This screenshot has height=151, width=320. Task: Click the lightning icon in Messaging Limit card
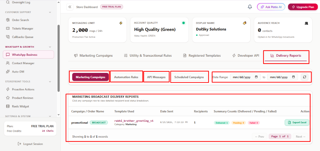[x=121, y=23]
